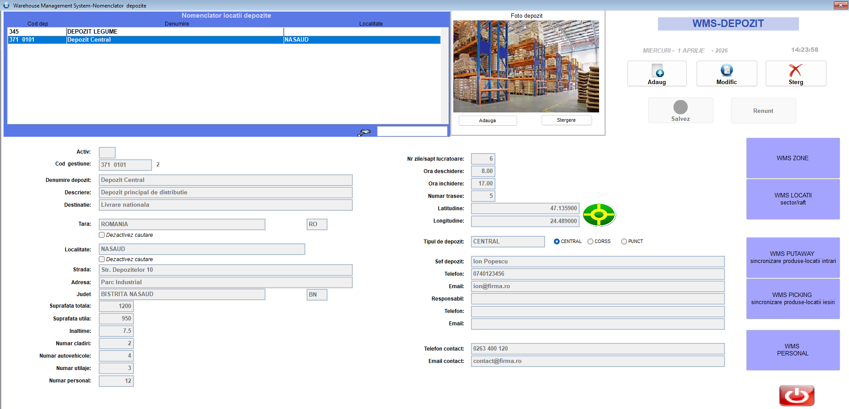The width and height of the screenshot is (849, 409).
Task: Click the red X Sterg icon
Action: 795,70
